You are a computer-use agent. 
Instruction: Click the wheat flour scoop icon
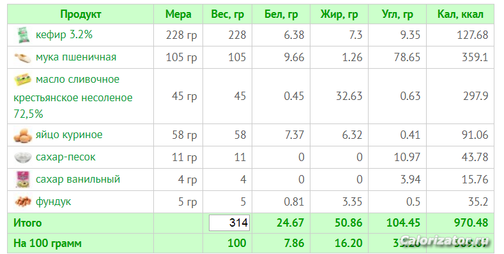[23, 57]
